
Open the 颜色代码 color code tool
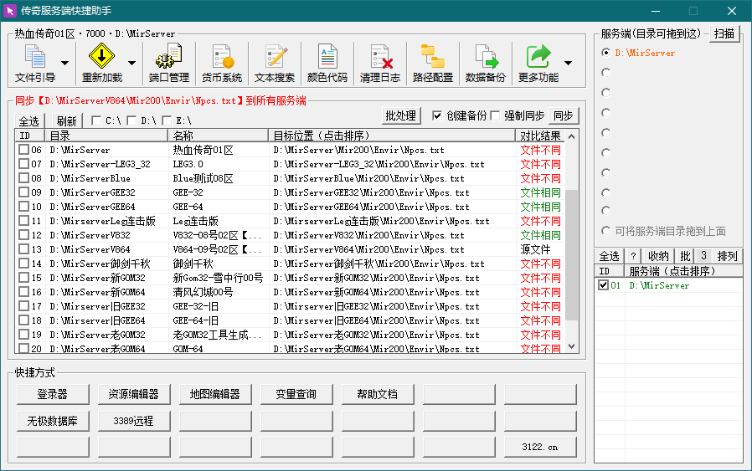coord(327,64)
